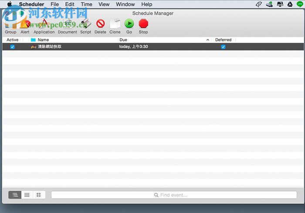Open the Edit menu
The width and height of the screenshot is (305, 213).
[70, 4]
